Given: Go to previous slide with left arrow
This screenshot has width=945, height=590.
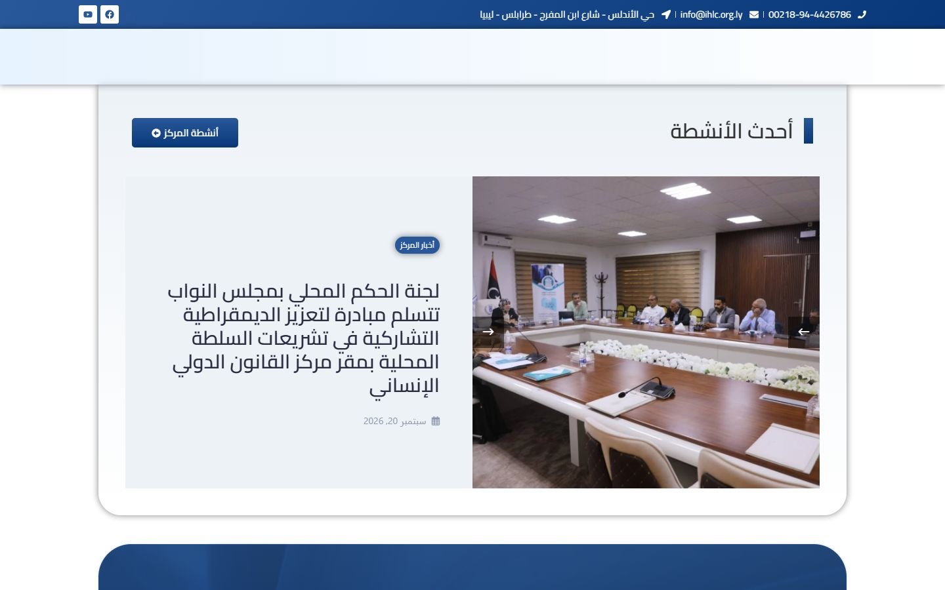Looking at the screenshot, I should click(804, 332).
